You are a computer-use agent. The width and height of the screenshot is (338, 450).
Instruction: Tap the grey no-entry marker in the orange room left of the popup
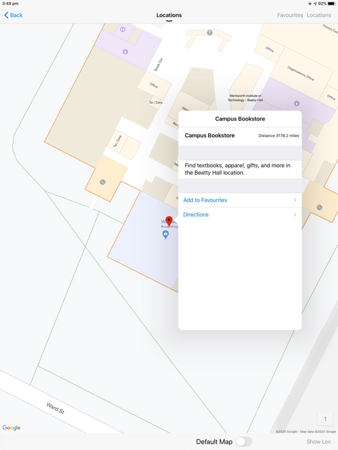coord(102,182)
